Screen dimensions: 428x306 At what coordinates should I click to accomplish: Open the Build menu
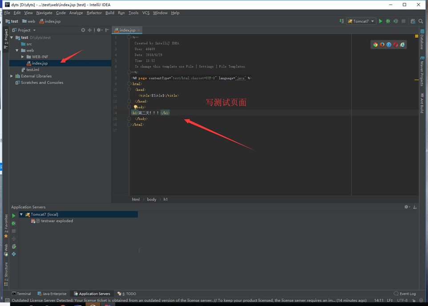[110, 13]
